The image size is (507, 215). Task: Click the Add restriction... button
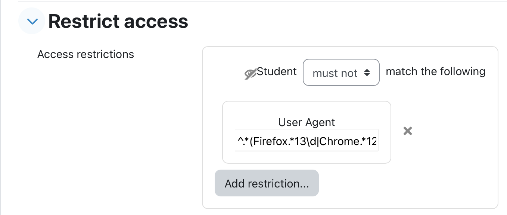click(267, 183)
